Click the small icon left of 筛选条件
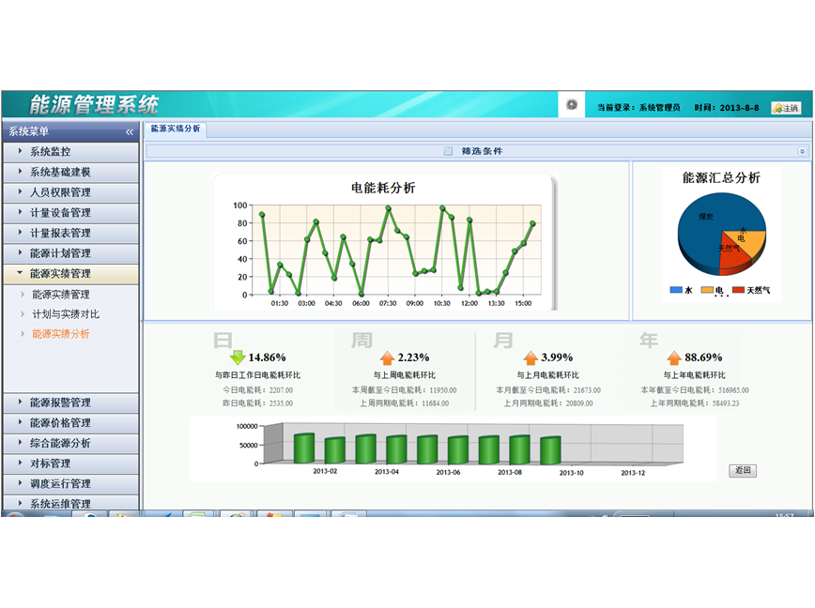 (448, 151)
